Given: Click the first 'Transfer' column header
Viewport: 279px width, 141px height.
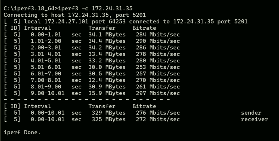Looking at the screenshot, I should pos(102,28).
